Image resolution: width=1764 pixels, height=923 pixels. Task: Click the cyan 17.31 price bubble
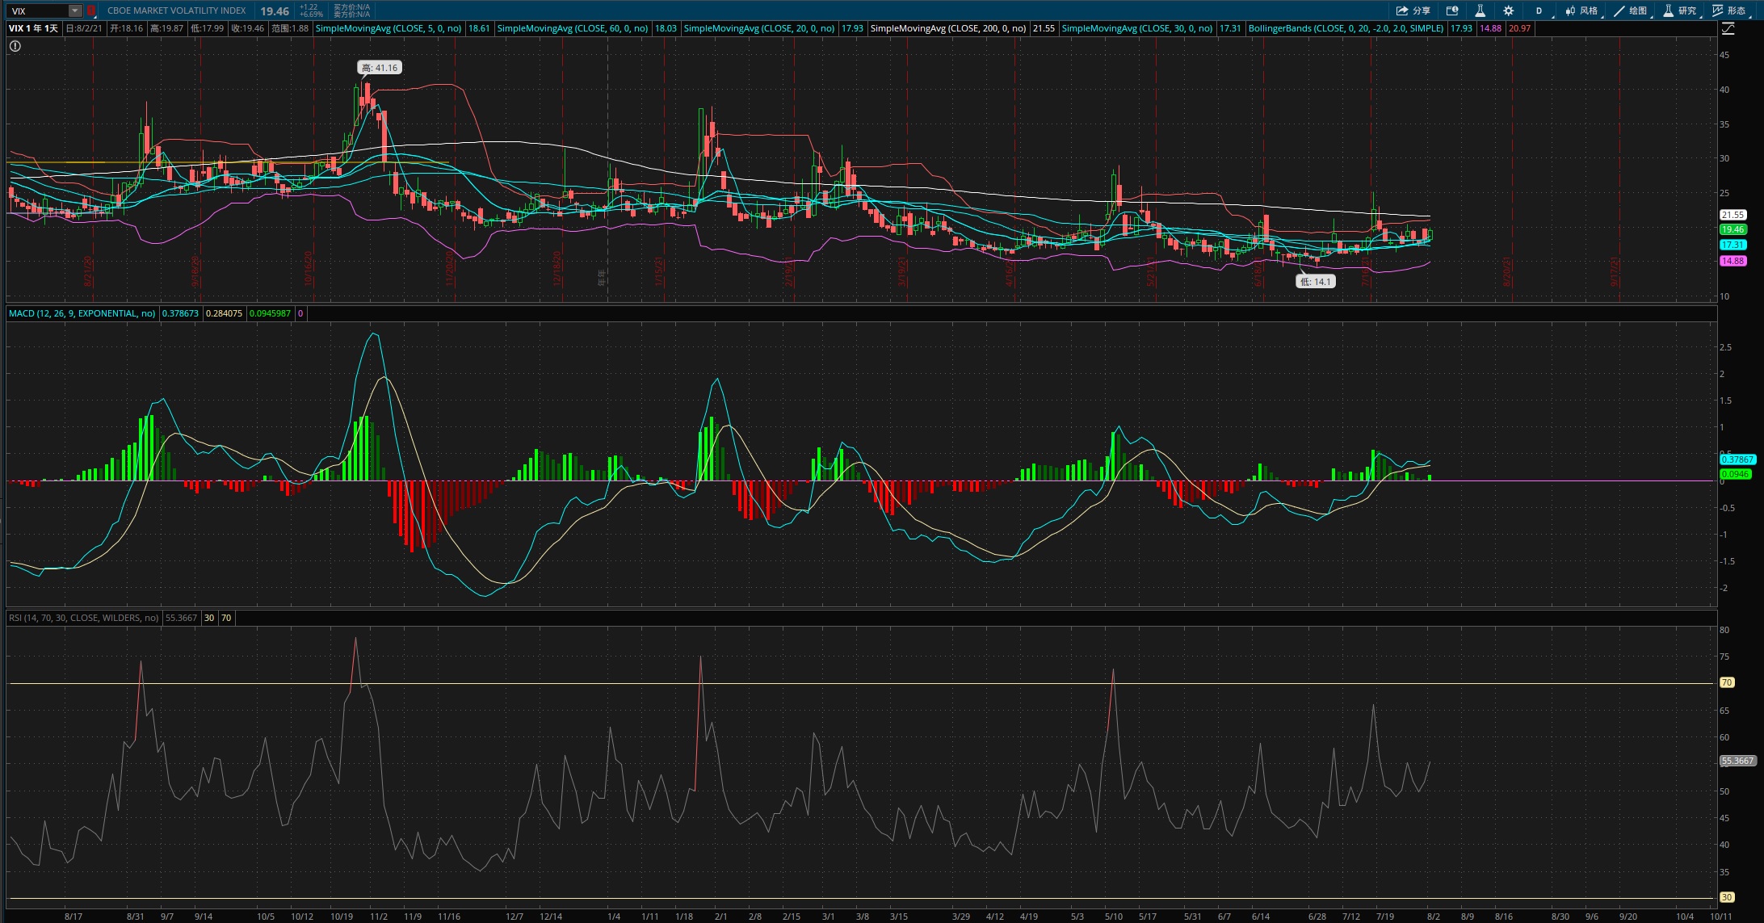pyautogui.click(x=1732, y=245)
